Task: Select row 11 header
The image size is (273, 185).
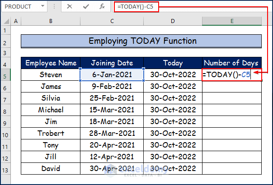Action: tap(5, 145)
